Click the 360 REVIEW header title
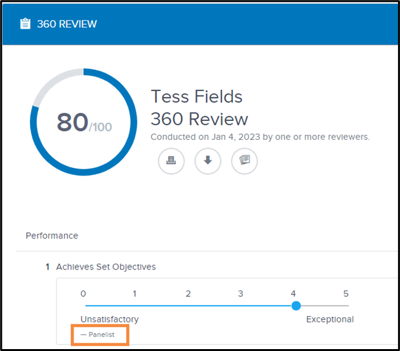The height and width of the screenshot is (351, 400). pos(67,24)
